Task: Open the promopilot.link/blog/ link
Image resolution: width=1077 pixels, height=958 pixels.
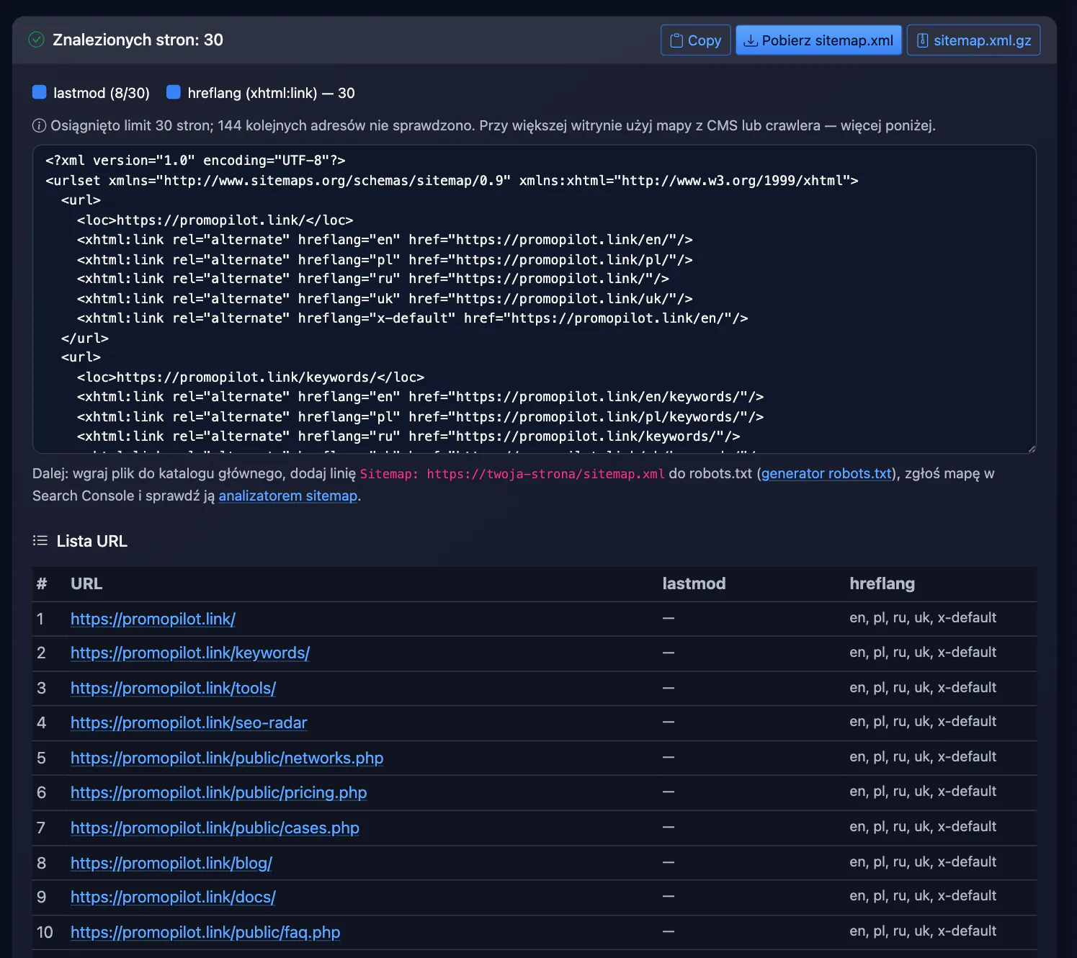Action: pyautogui.click(x=171, y=863)
